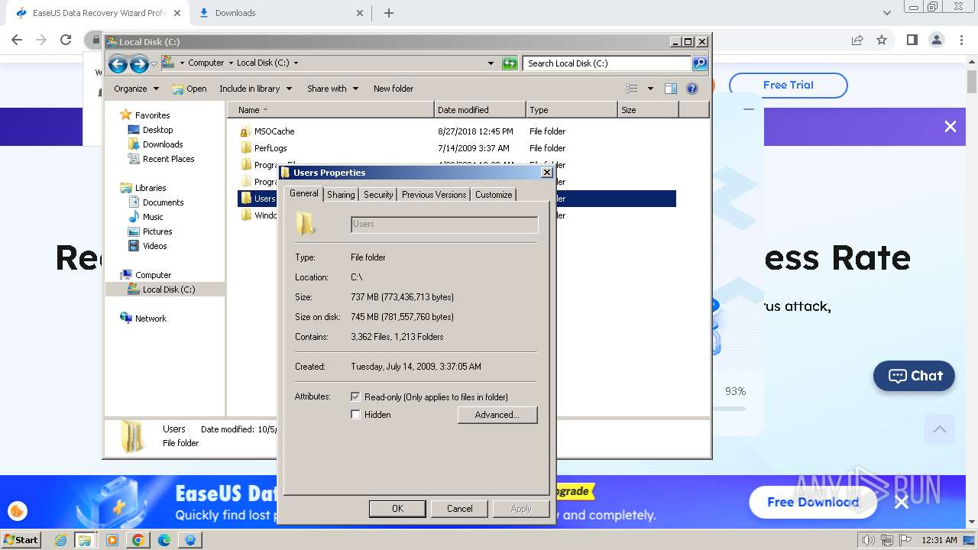The image size is (978, 550).
Task: Select Music library in sidebar
Action: click(152, 217)
